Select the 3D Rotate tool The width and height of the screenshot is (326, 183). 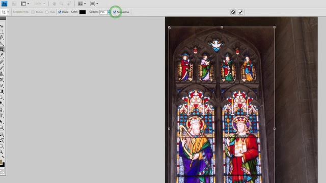coord(2,134)
